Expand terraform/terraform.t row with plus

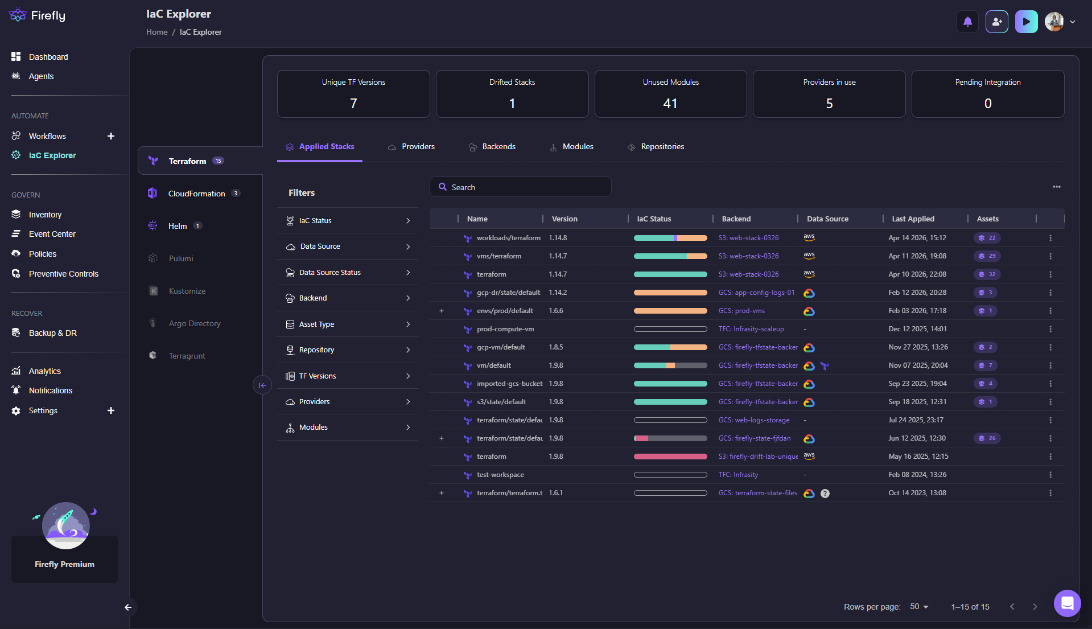click(442, 493)
